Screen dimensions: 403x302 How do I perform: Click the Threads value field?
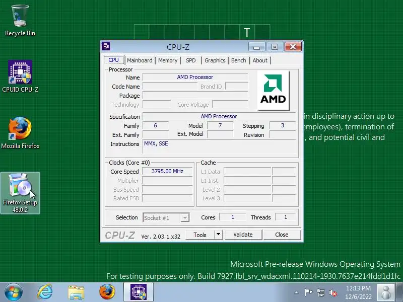[285, 217]
